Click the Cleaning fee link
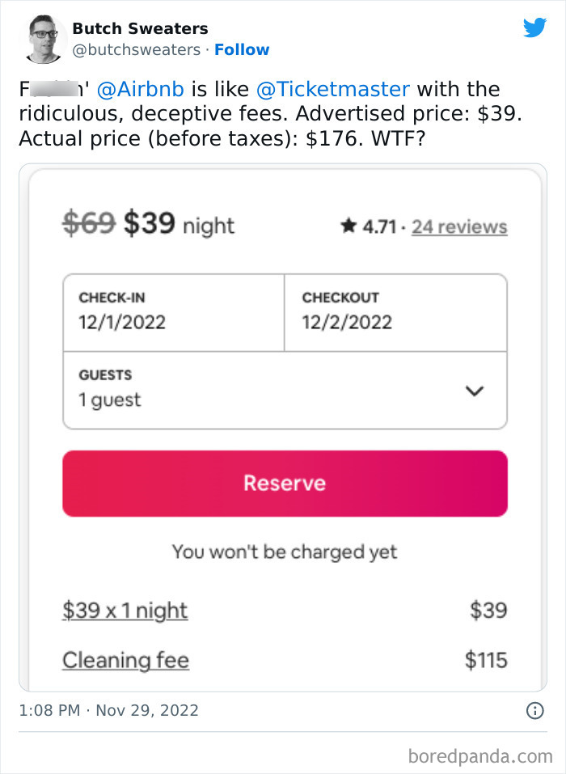The image size is (566, 774). pos(125,660)
